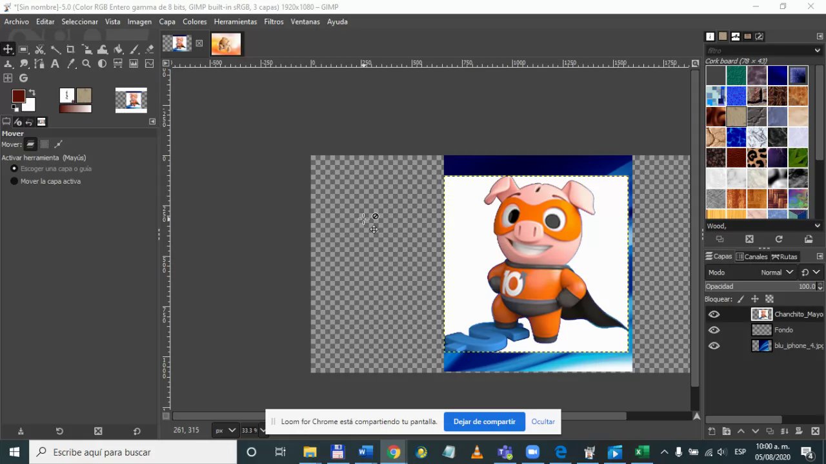
Task: Toggle visibility of the Fondo layer
Action: [714, 330]
